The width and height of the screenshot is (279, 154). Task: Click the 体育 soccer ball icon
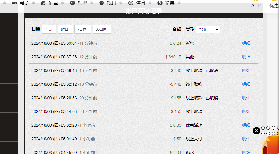point(131,3)
